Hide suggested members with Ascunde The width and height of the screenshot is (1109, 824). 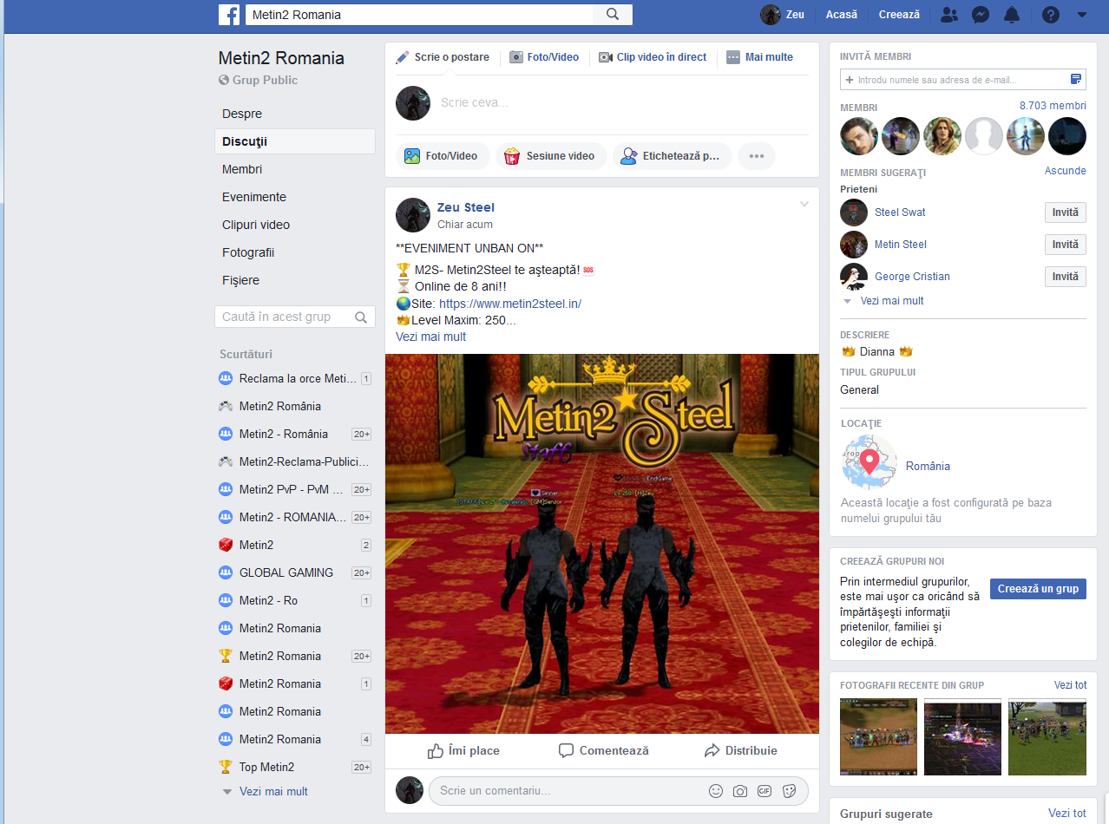[1066, 171]
